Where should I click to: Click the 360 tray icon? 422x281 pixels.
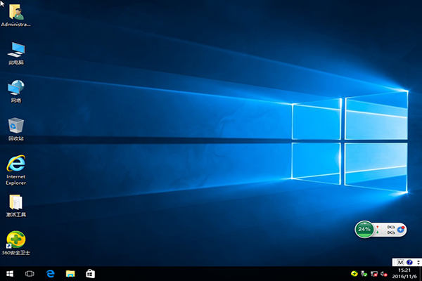pos(354,273)
